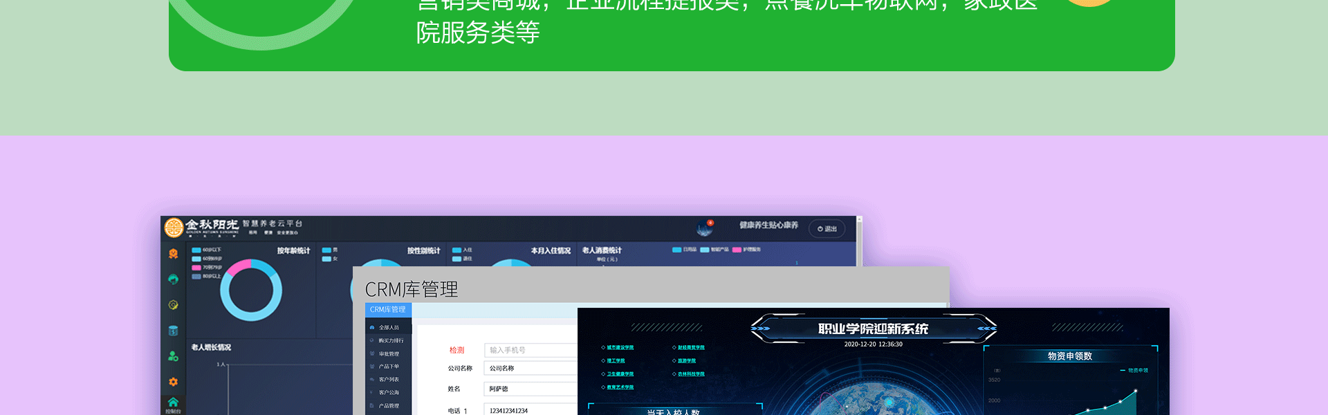Click the 退出 logout button
Image resolution: width=1328 pixels, height=415 pixels.
[x=827, y=229]
